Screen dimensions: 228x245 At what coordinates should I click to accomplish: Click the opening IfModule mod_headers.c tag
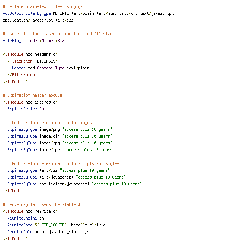click(x=30, y=54)
